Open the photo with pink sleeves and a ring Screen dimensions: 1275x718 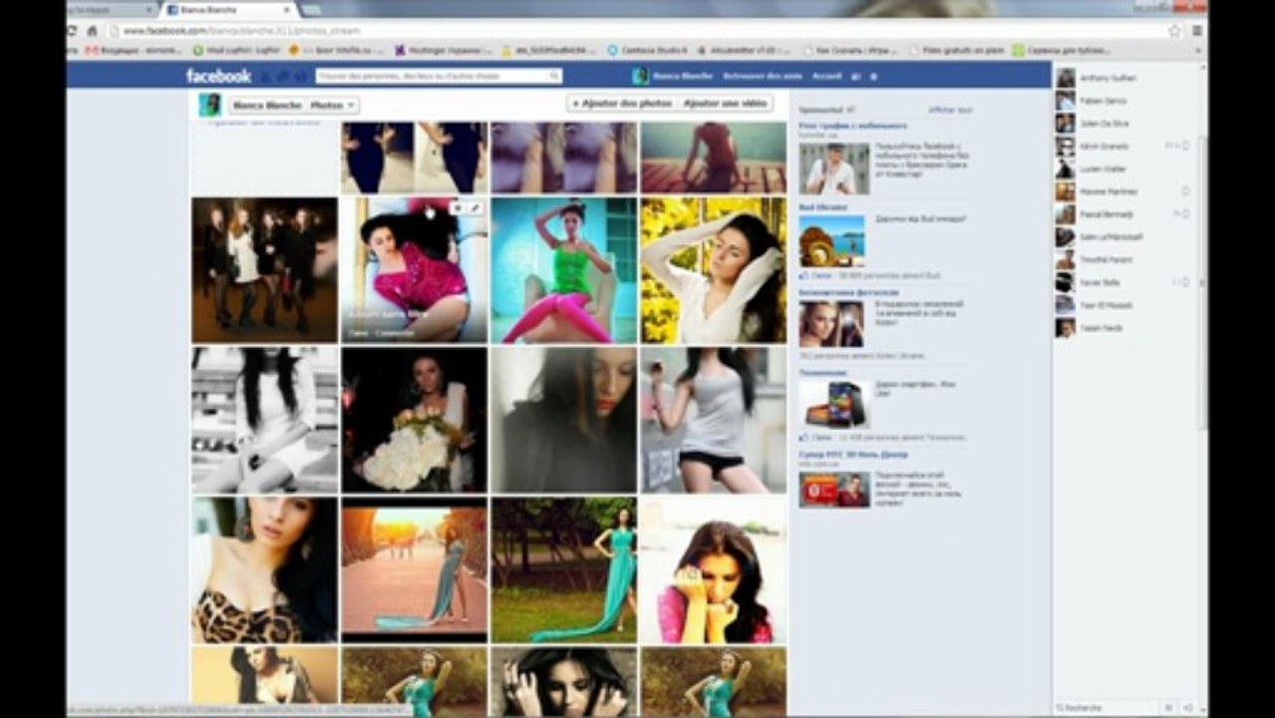(x=713, y=569)
